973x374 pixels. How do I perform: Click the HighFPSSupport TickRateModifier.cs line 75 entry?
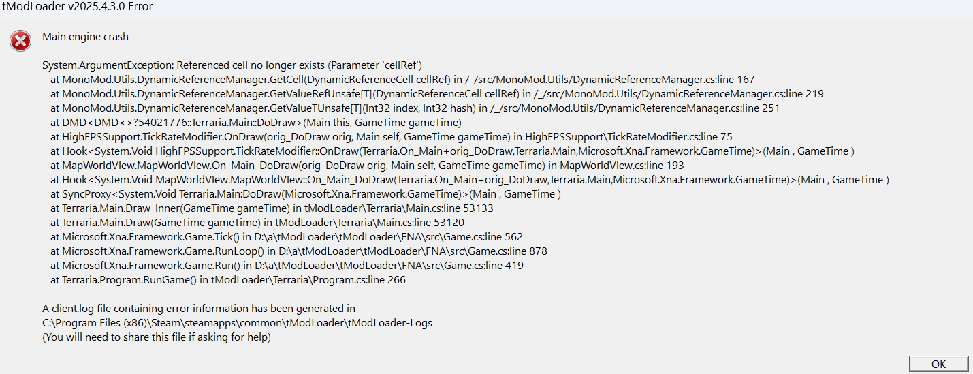(x=392, y=137)
